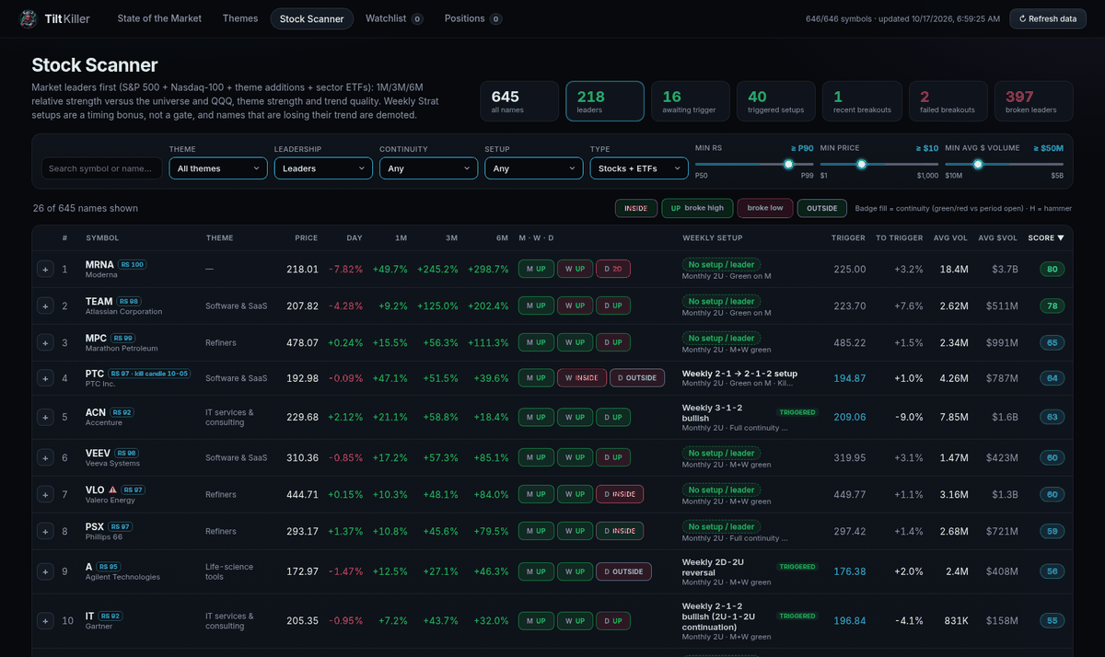The width and height of the screenshot is (1105, 657).
Task: Click the D 2D badge in MRNA row
Action: coord(615,269)
